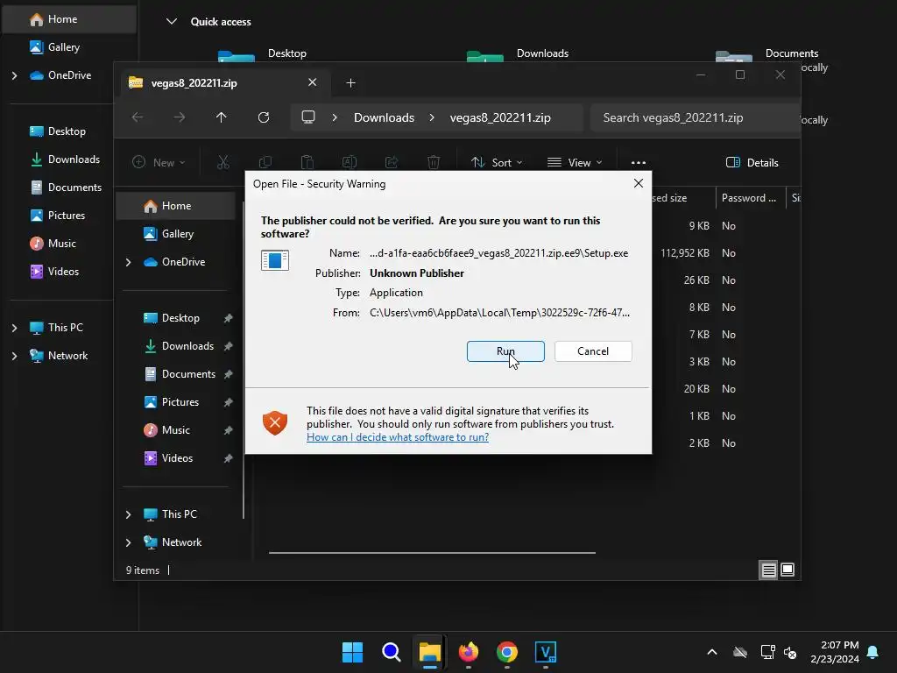Expand This PC in the background Explorer sidebar

coord(14,328)
